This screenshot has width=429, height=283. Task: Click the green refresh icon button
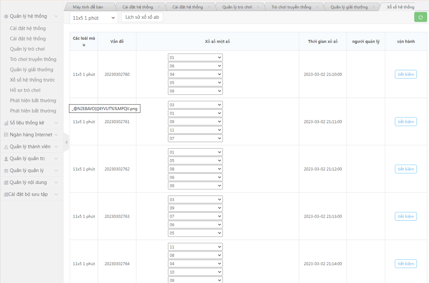tap(420, 17)
